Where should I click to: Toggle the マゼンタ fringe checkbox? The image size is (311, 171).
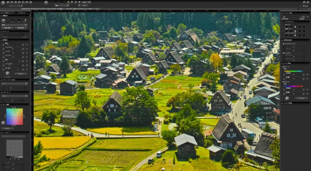(283, 82)
